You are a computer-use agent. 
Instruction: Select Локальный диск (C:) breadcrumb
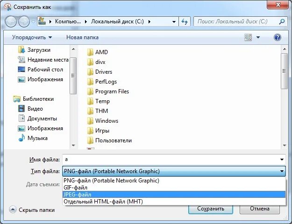point(117,21)
